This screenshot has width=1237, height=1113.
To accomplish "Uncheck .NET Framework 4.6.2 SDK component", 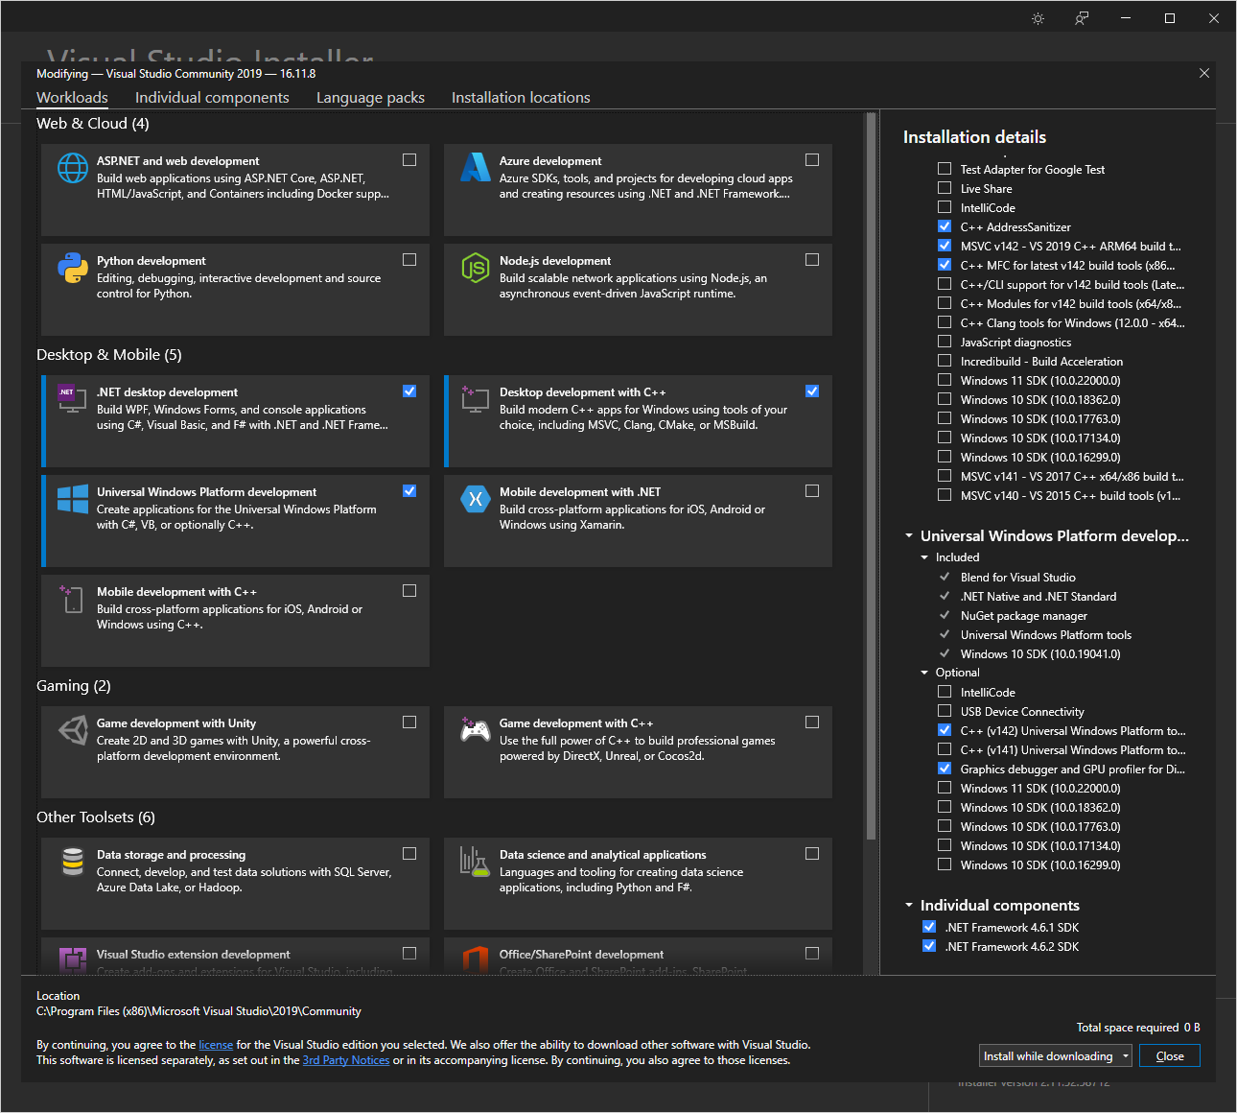I will coord(929,946).
